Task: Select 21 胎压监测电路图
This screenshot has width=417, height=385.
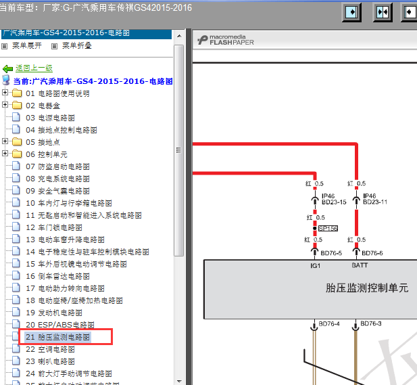Action: pos(57,338)
